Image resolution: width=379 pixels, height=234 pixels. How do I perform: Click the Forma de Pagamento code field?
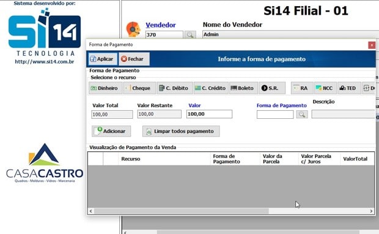point(275,115)
